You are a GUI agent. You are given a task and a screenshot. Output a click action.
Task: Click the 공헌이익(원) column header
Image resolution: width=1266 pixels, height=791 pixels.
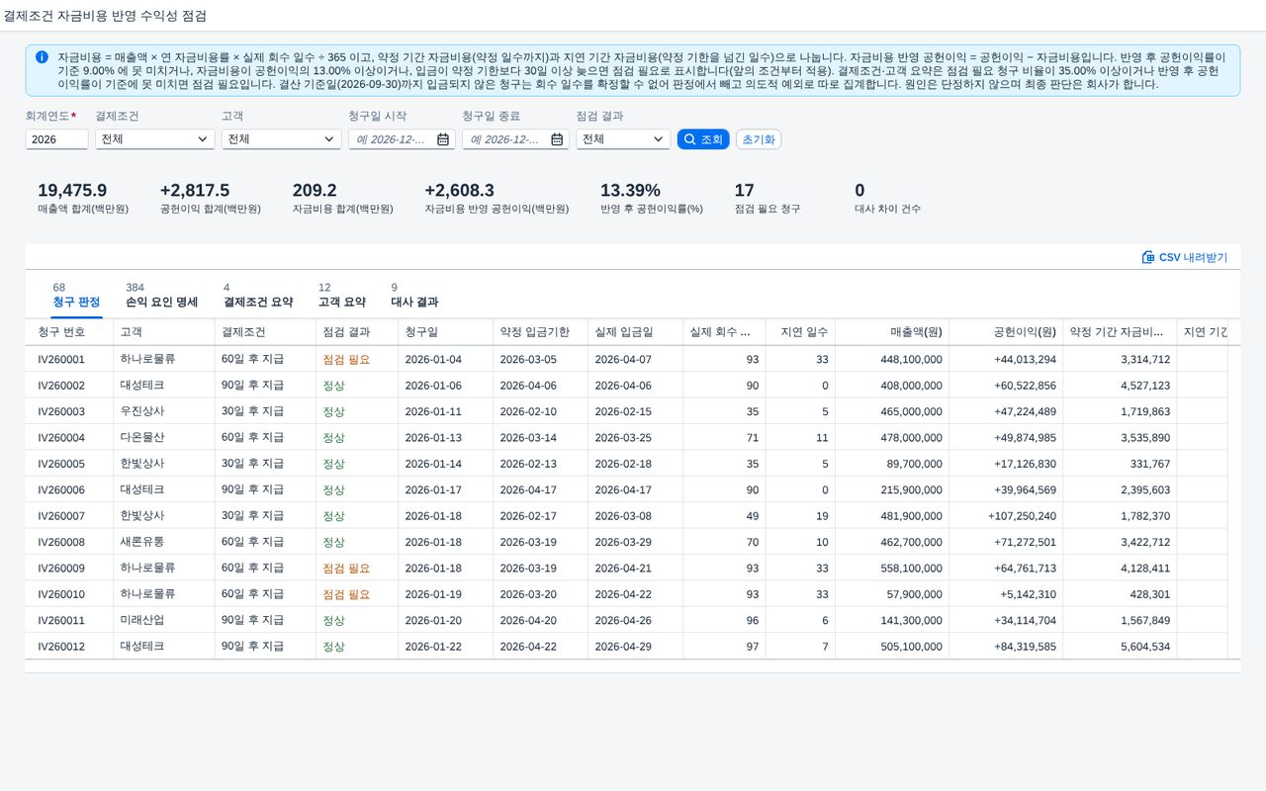[x=1006, y=332]
